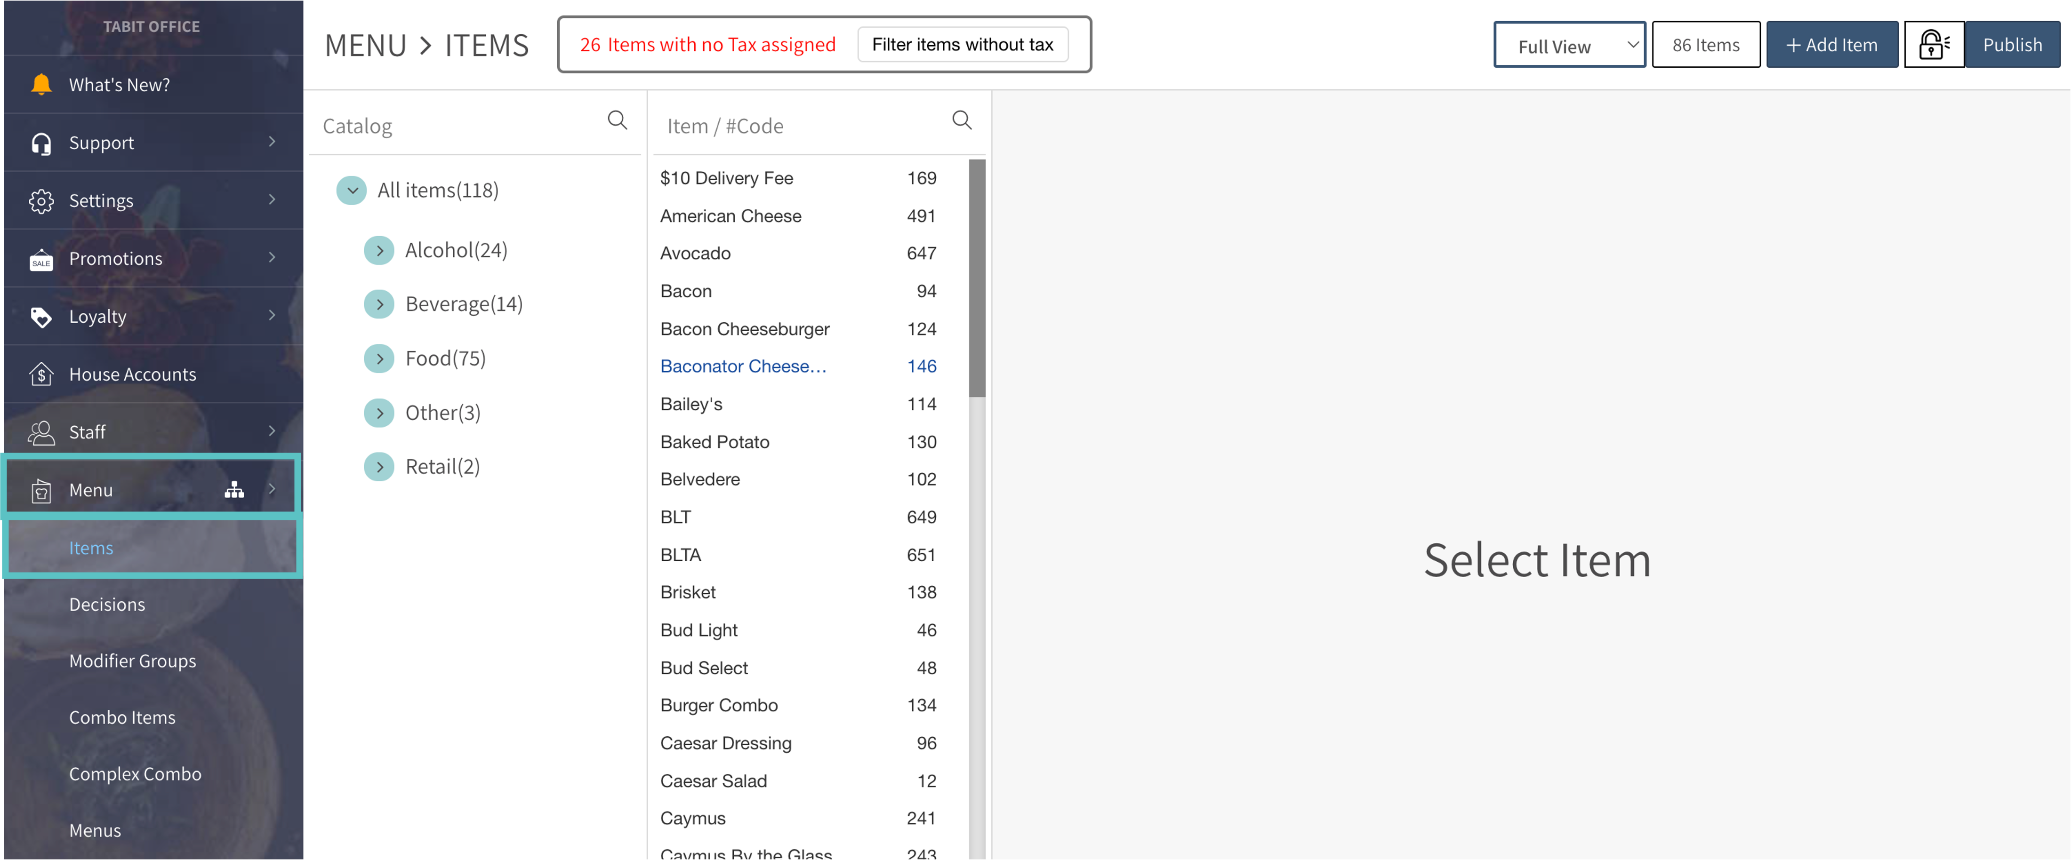Click the lock icon beside Publish
Viewport: 2071px width, 860px height.
point(1934,45)
